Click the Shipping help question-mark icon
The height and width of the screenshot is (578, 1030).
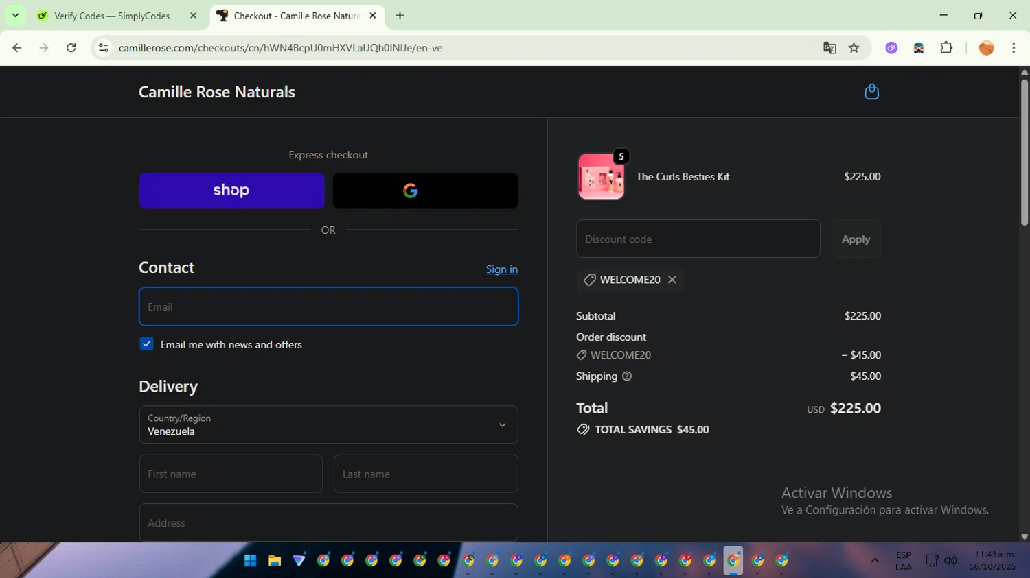coord(626,376)
